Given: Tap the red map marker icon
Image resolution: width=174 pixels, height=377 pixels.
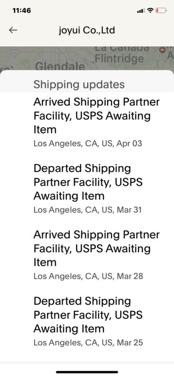Looking at the screenshot, I should point(163,49).
